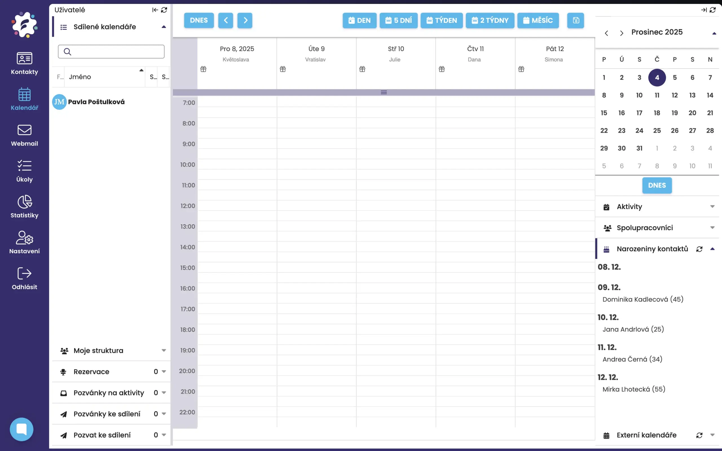Expand the Spolupracovníci section
The width and height of the screenshot is (722, 451).
tap(712, 228)
